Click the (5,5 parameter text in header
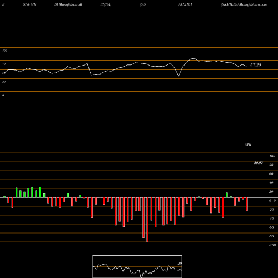This screenshot has height=278, width=278. 143,4
